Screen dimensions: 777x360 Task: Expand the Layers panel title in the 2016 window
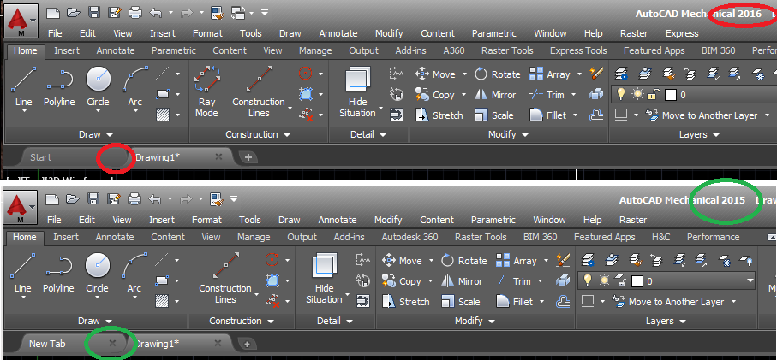pos(699,134)
